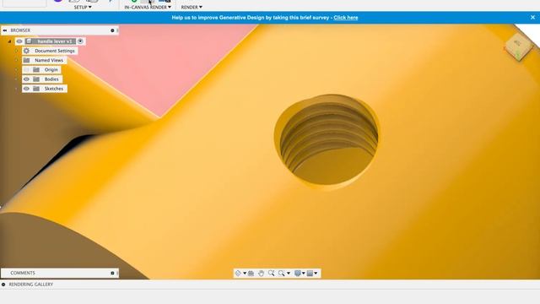The height and width of the screenshot is (304, 540).
Task: Open the zoom options dropdown arrow
Action: tap(289, 274)
